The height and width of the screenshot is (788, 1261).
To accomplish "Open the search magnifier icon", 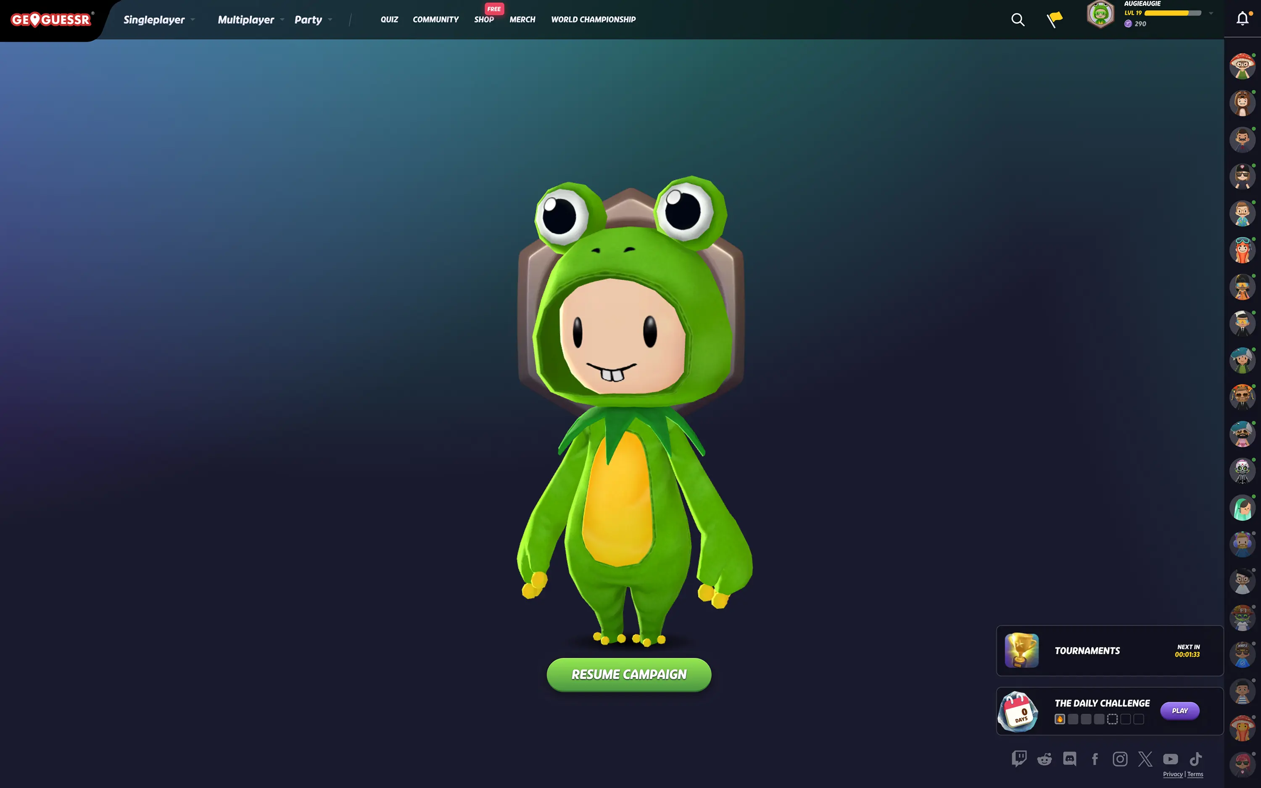I will click(x=1018, y=20).
